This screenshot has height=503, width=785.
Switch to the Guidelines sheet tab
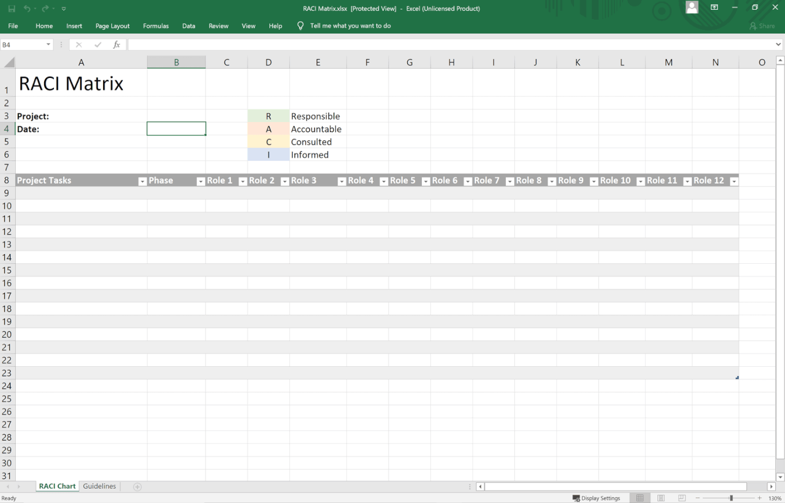click(x=99, y=486)
